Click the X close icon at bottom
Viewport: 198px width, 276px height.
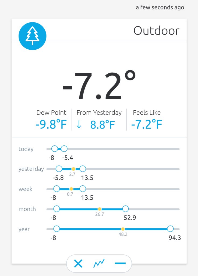(78, 264)
